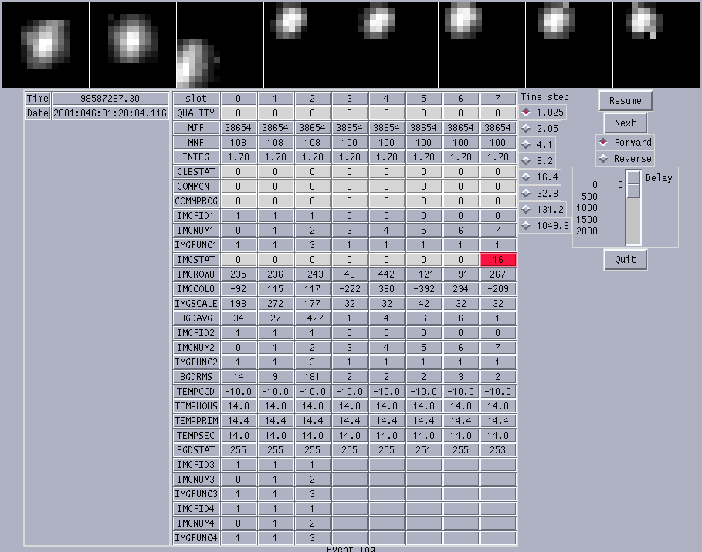The image size is (702, 552).
Task: Click the IMGSCALE value 42
Action: pos(423,304)
